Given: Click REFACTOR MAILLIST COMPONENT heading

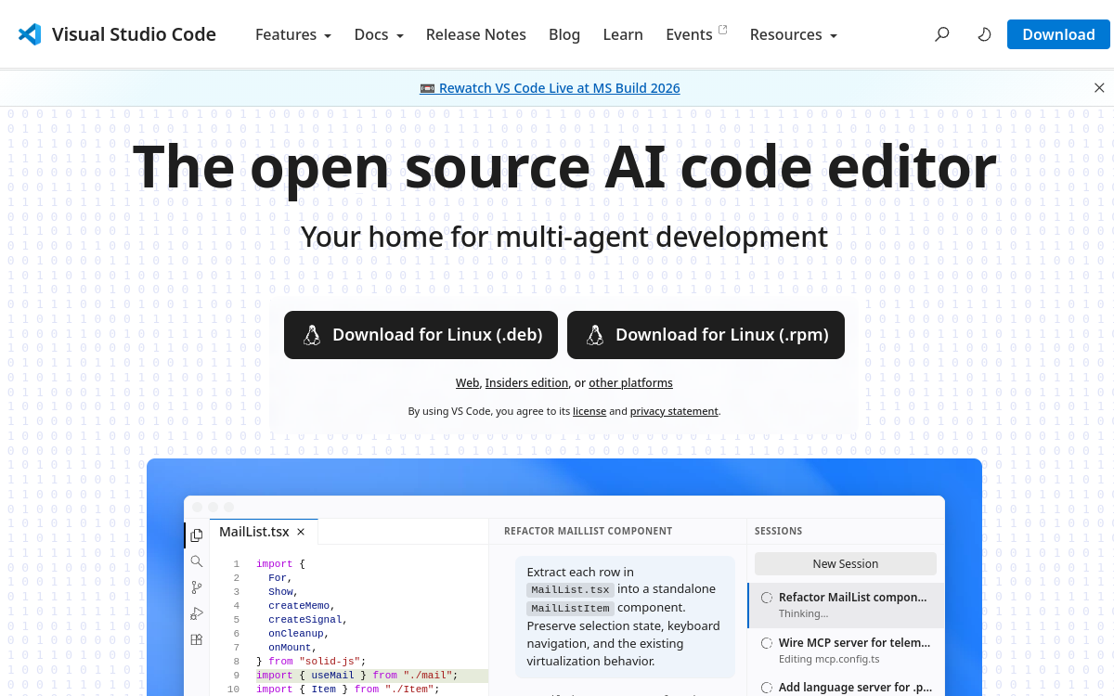Looking at the screenshot, I should click(588, 532).
